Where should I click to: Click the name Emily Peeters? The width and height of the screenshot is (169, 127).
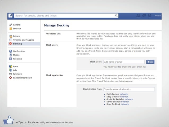coord(113,94)
